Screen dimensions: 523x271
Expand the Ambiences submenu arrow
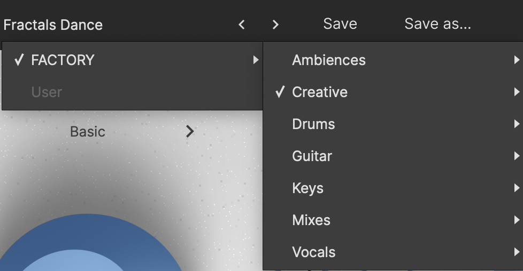(x=516, y=60)
